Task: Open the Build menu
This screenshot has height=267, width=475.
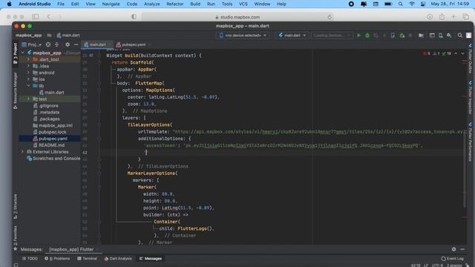Action: tap(195, 4)
